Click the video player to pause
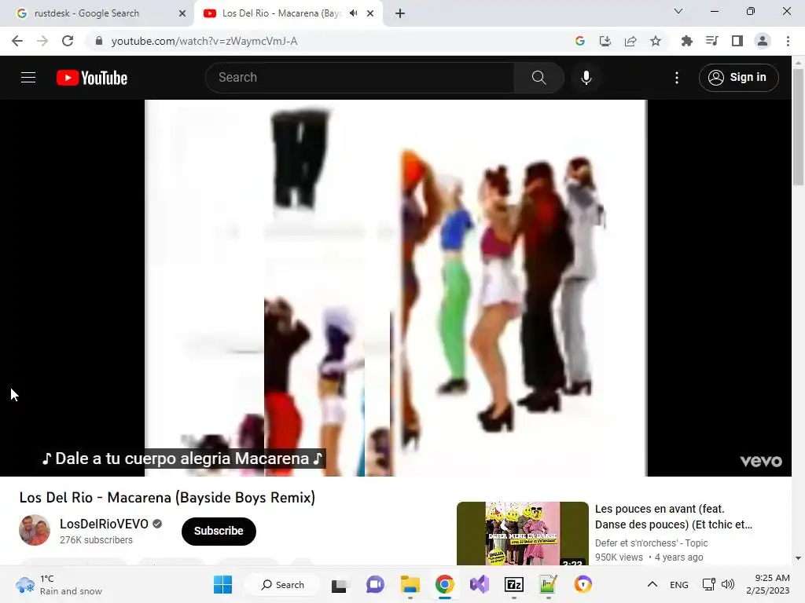 pos(395,287)
